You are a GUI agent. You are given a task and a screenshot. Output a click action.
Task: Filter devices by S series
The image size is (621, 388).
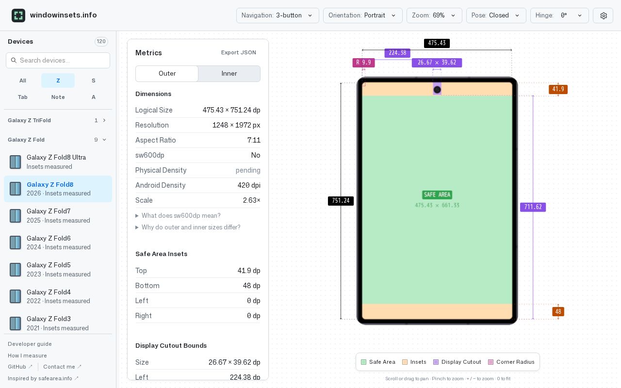(x=93, y=81)
